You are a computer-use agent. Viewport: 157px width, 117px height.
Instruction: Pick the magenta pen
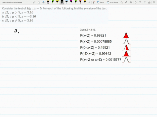pos(71,2)
